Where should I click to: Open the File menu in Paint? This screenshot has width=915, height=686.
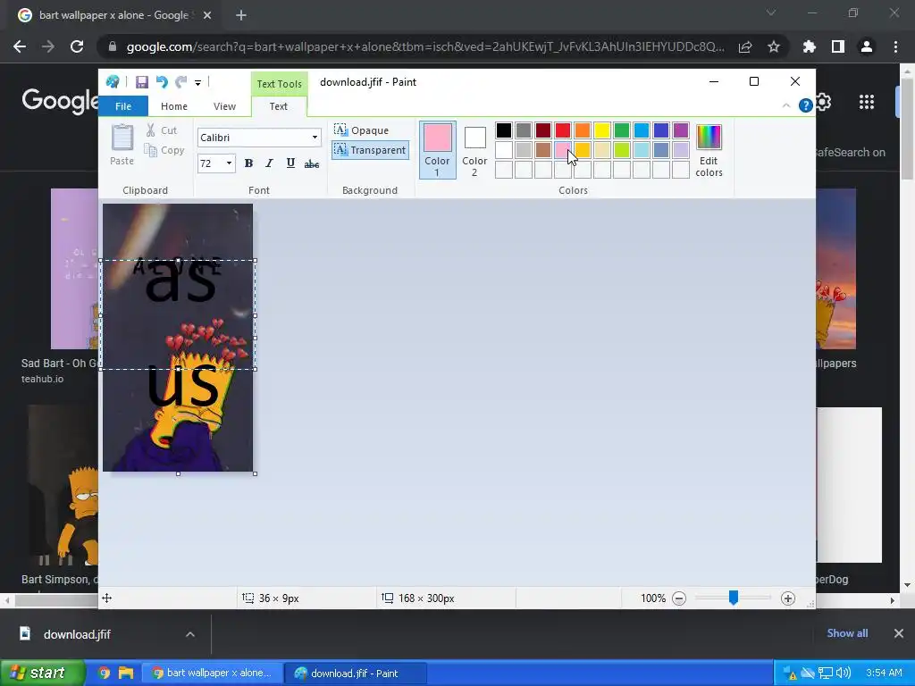click(123, 106)
